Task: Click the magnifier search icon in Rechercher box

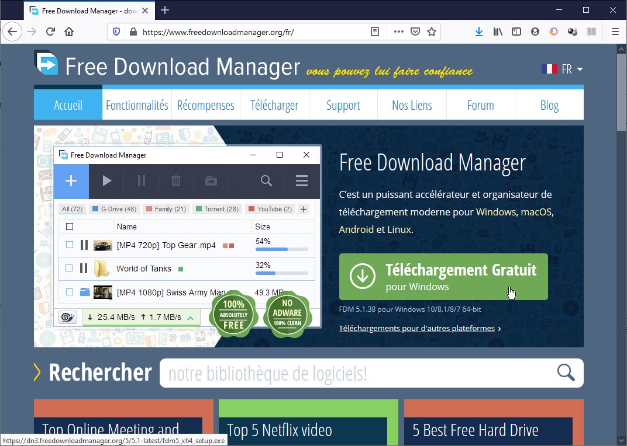Action: (566, 372)
